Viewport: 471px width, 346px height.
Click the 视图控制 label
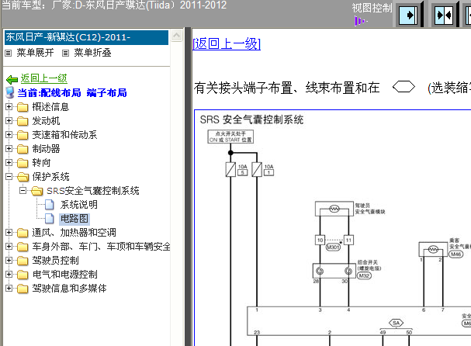tap(372, 9)
